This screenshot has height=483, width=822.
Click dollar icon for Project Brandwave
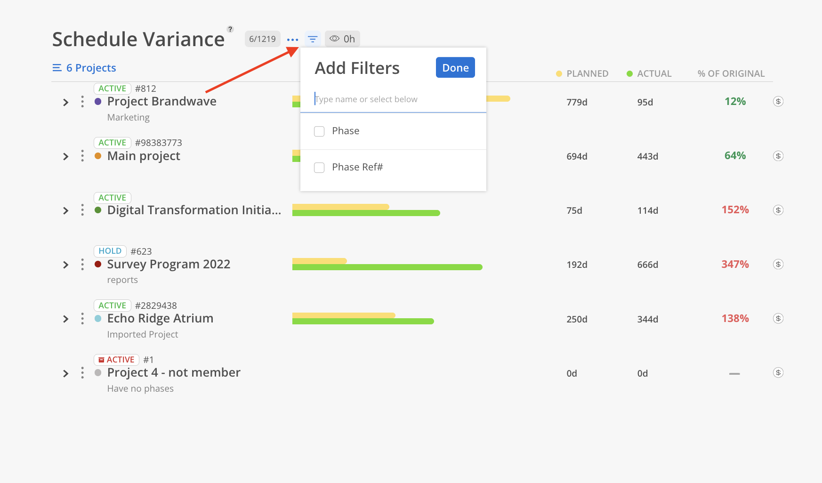778,102
